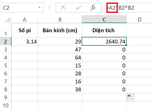Viewport: 152px width, 109px height.
Task: Click the Select All corner triangle
Action: [8, 19]
